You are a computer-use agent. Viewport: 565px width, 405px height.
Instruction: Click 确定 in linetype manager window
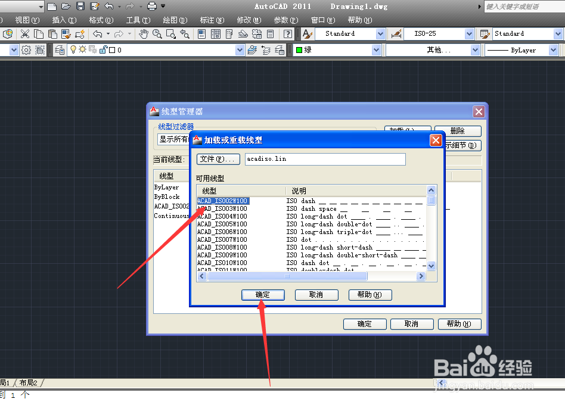[365, 324]
